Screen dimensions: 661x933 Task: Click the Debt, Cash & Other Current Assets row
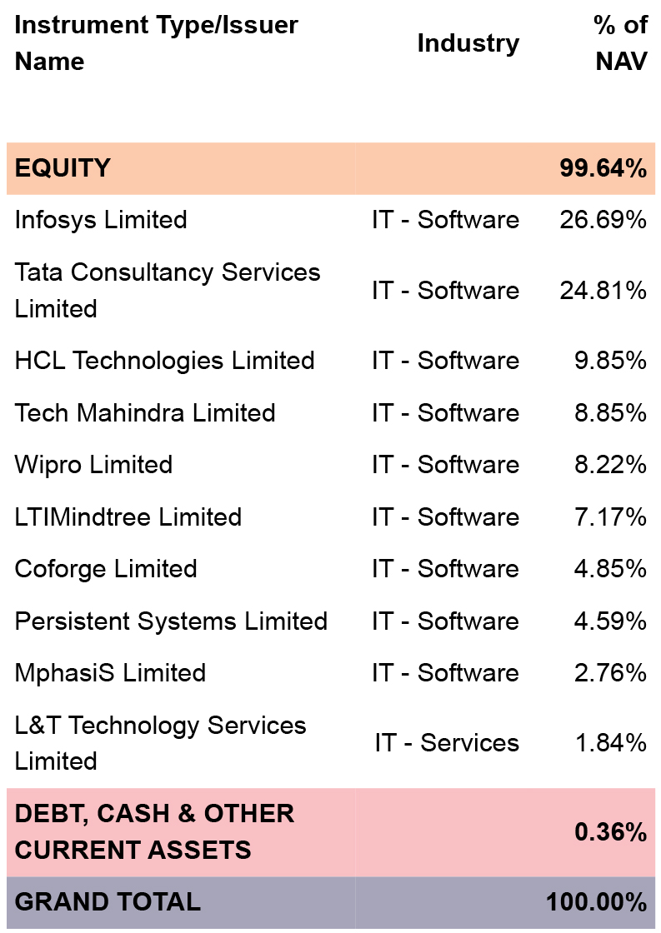(330, 832)
